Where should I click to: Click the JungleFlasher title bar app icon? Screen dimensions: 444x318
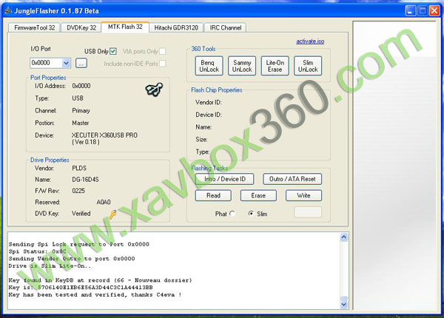point(8,11)
